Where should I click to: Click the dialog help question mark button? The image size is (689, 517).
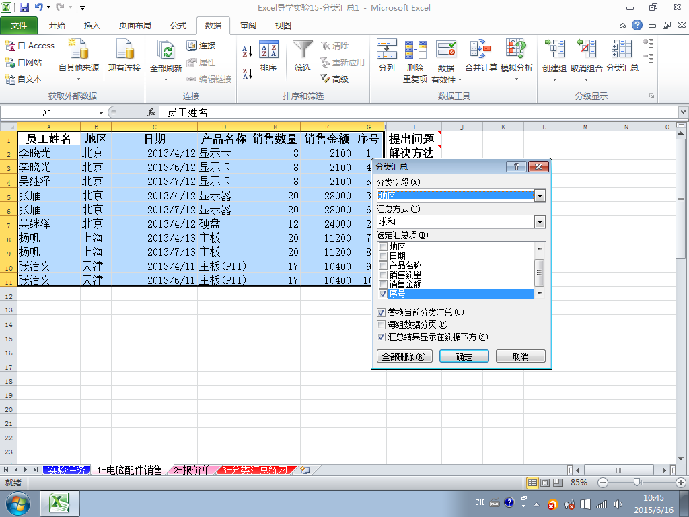[516, 167]
